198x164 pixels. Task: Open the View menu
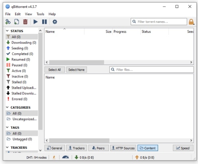[x=28, y=14]
